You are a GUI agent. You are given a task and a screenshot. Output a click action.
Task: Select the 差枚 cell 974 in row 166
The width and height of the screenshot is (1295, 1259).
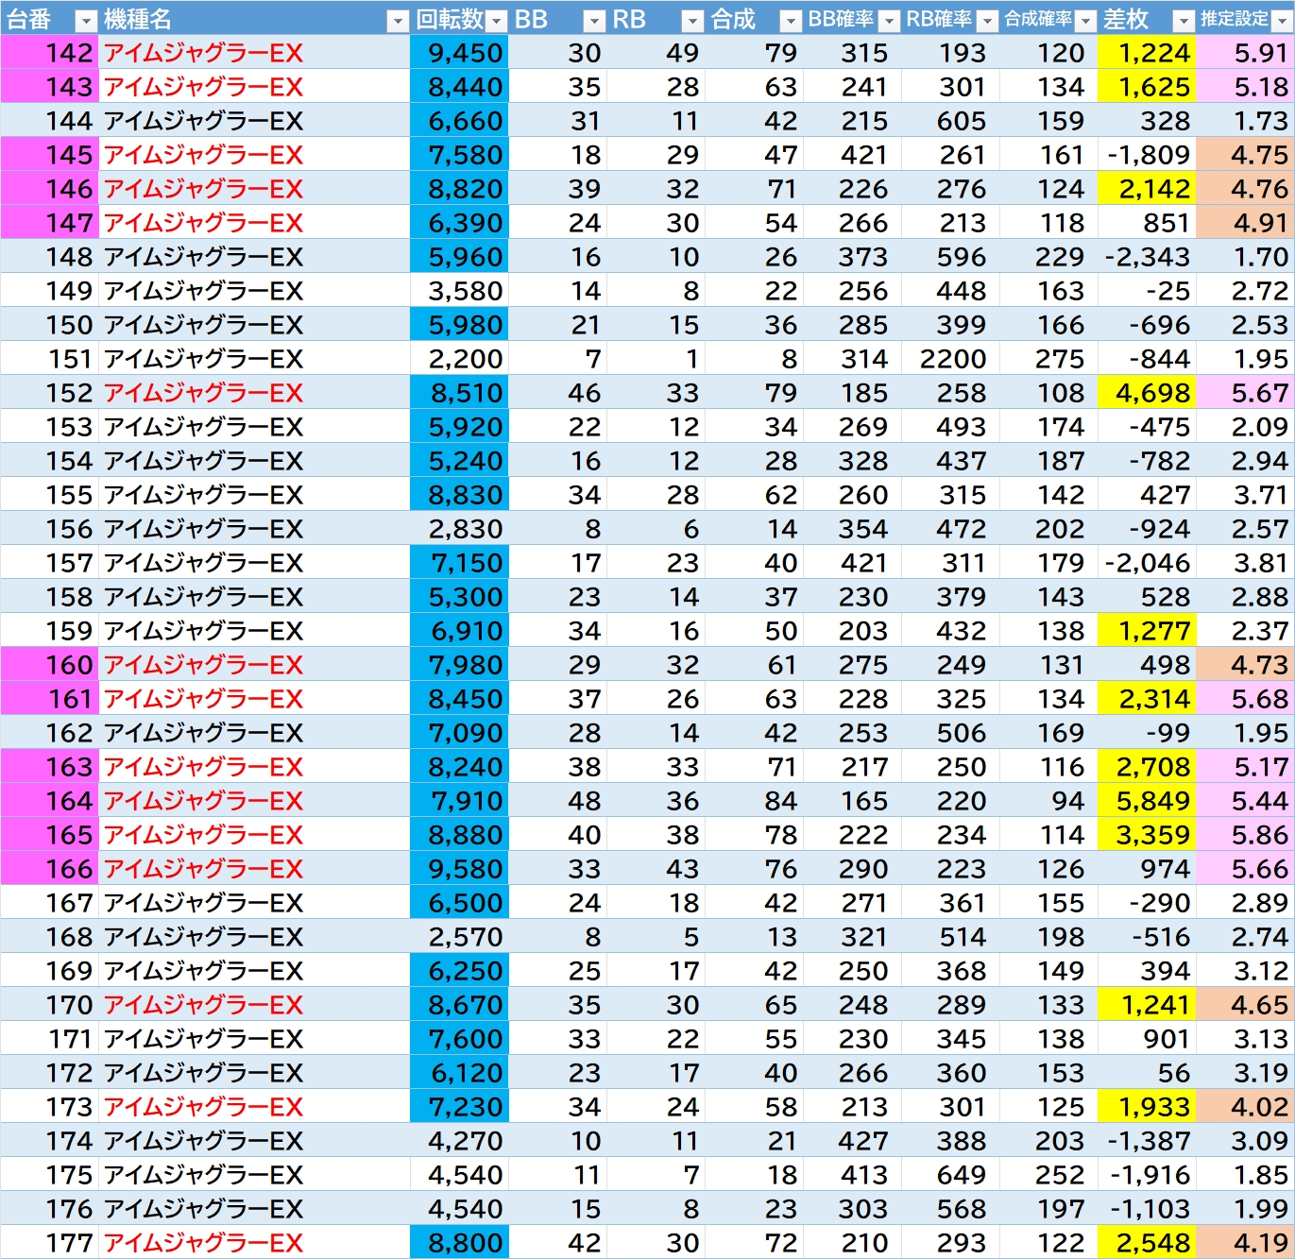tap(1147, 869)
